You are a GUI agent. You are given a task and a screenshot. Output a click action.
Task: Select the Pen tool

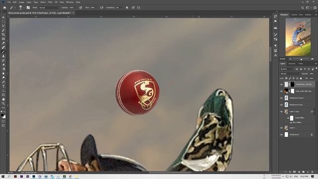pos(3,82)
